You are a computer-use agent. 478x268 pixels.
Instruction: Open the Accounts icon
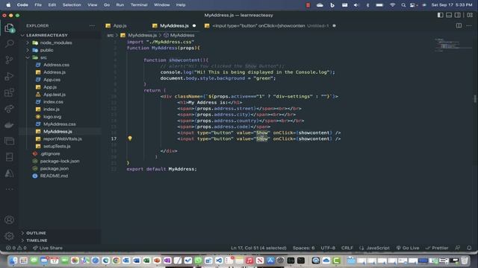tap(9, 220)
